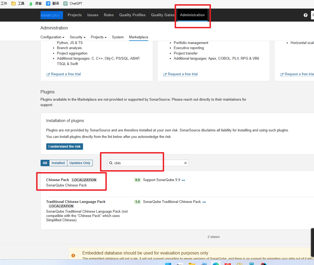Screen dimensions: 314x265
Task: Open the 翻译 bookmark
Action: [x=52, y=4]
